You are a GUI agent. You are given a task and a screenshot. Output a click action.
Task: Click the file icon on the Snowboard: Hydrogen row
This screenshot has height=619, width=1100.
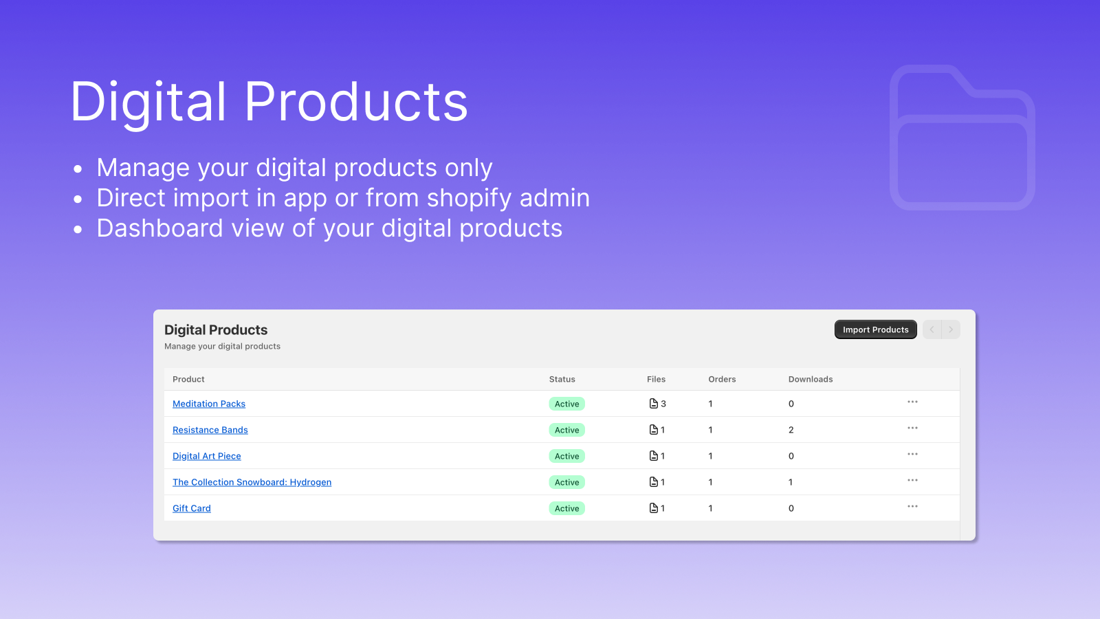pos(654,481)
